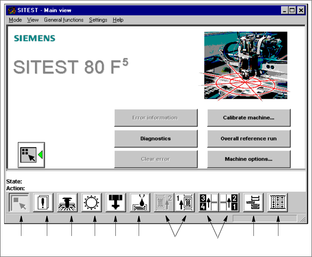Click the 2/1 feeder location icon
The image size is (312, 257).
tap(229, 202)
